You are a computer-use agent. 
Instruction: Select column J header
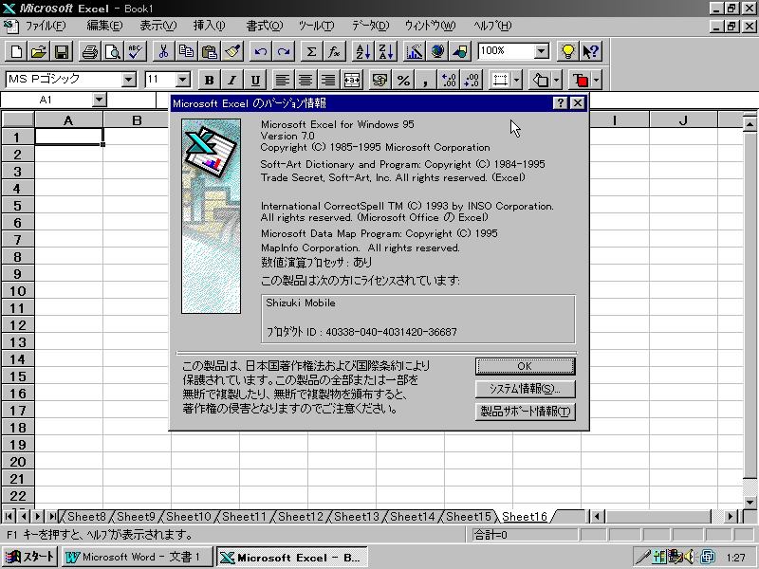pyautogui.click(x=683, y=120)
